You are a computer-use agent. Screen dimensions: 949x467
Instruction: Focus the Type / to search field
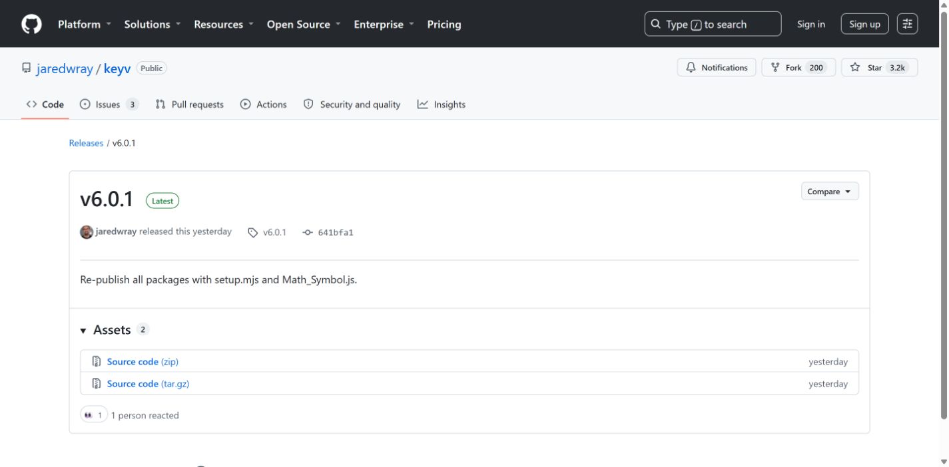point(713,24)
